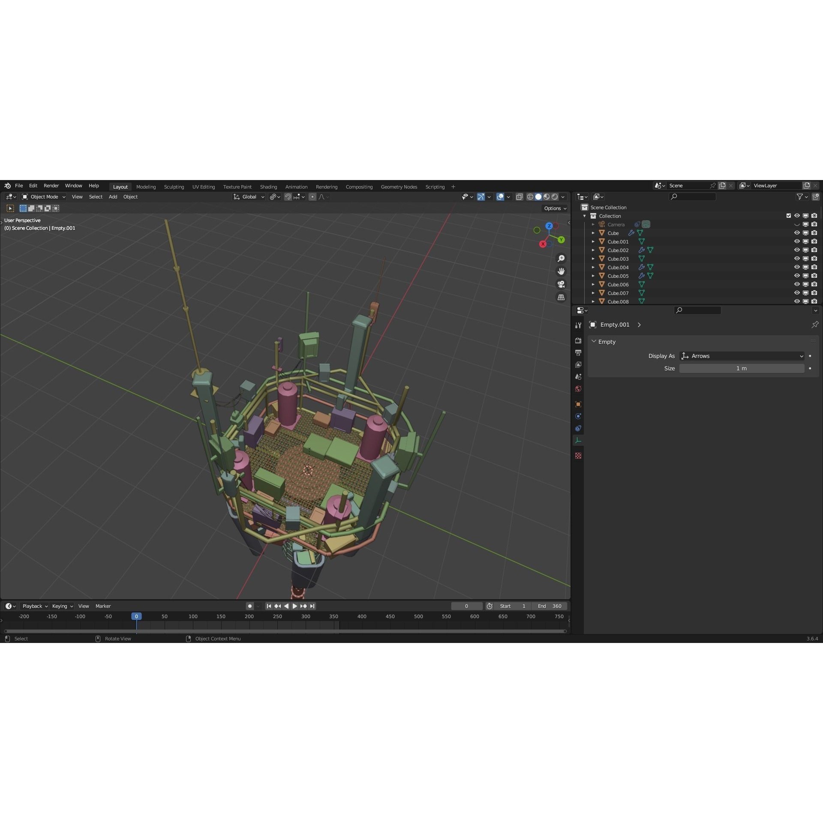This screenshot has width=823, height=823.
Task: Open the Render menu
Action: (51, 186)
